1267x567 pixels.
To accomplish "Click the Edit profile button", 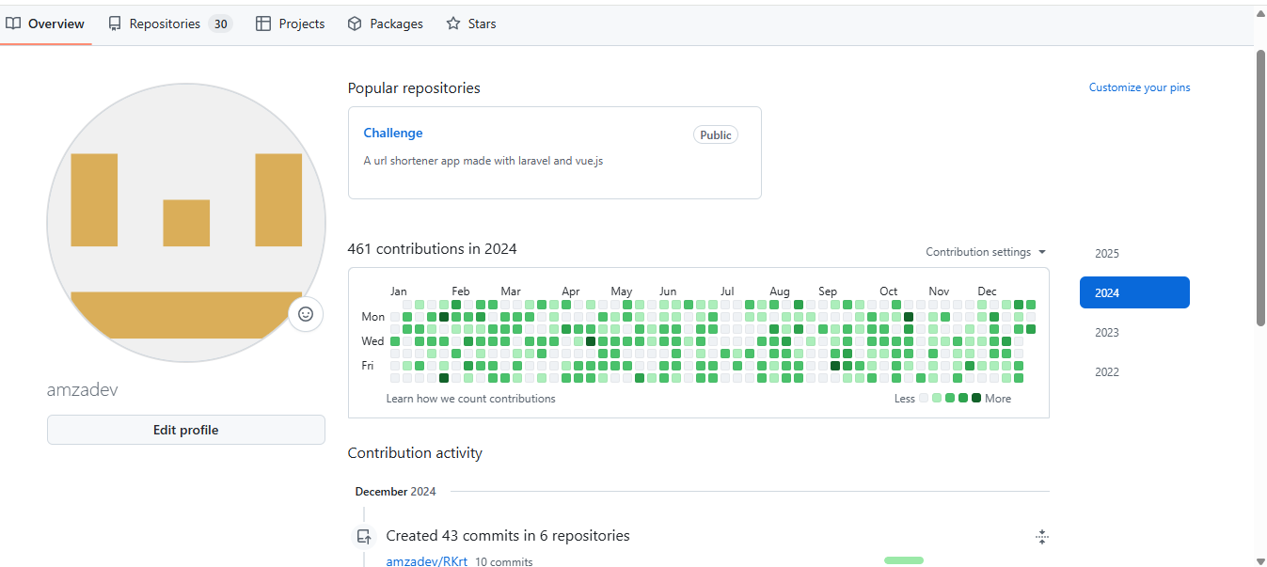I will pyautogui.click(x=185, y=430).
